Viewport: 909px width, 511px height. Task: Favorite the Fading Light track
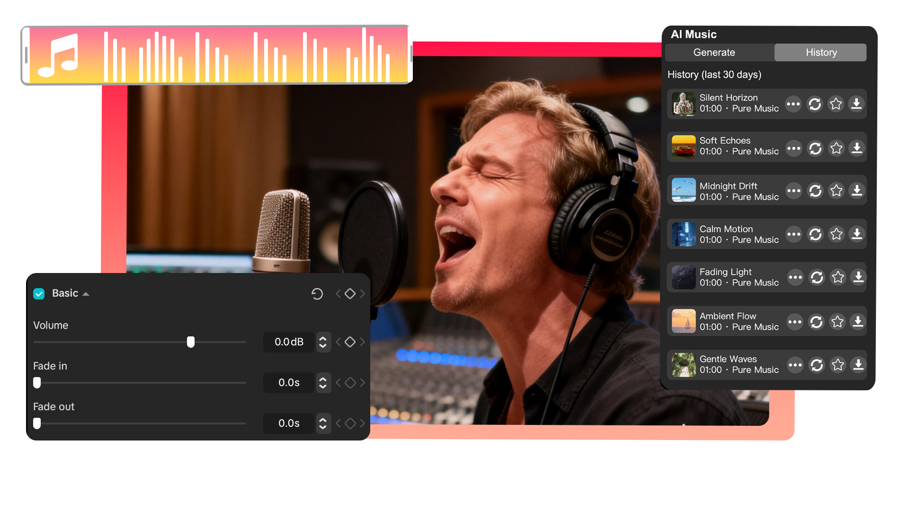pos(838,277)
